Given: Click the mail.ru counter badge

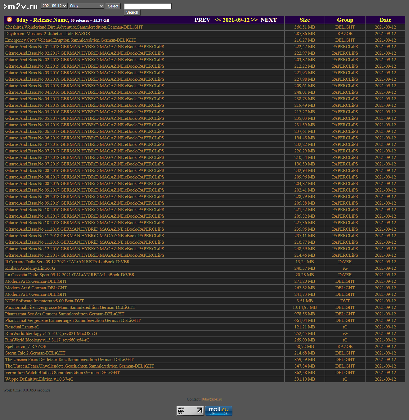Looking at the screenshot, I should tap(219, 411).
